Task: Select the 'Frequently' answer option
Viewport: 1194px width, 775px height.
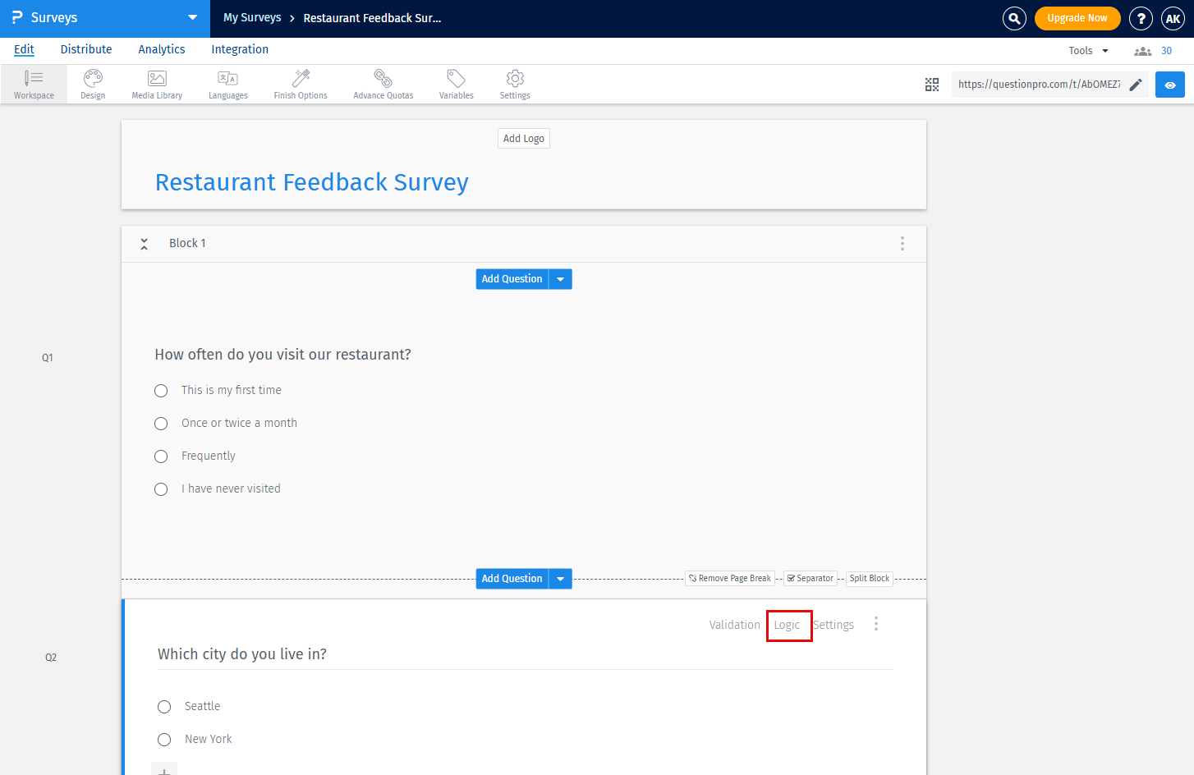Action: [x=161, y=456]
